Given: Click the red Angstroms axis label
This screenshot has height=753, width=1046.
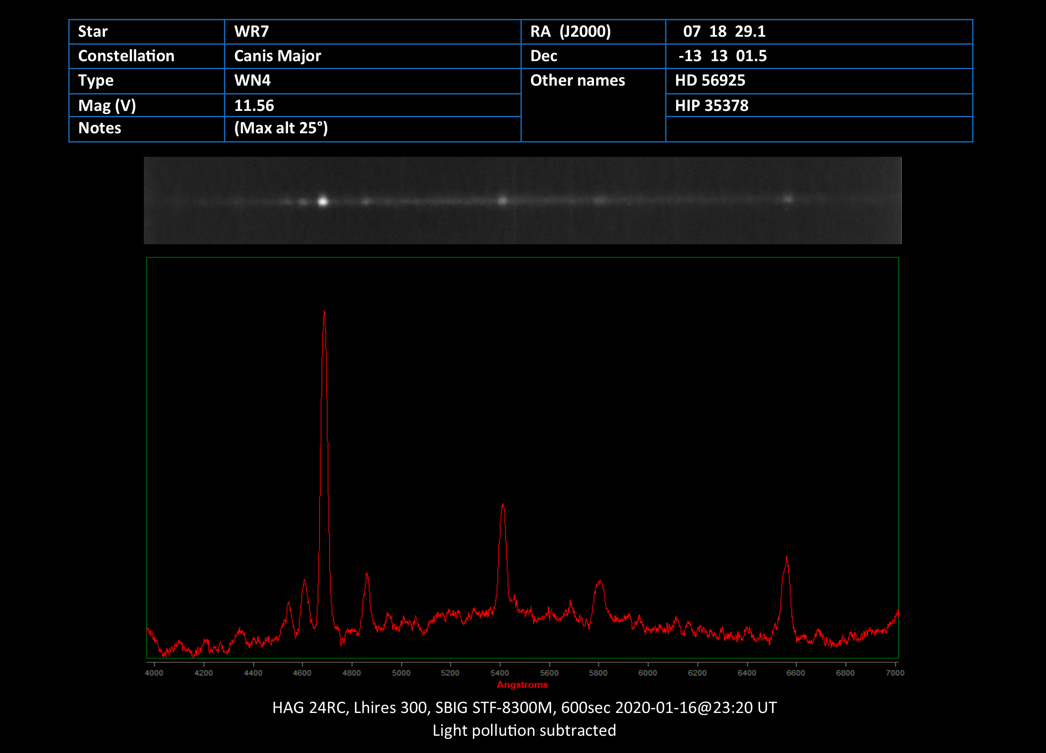Looking at the screenshot, I should tap(522, 685).
